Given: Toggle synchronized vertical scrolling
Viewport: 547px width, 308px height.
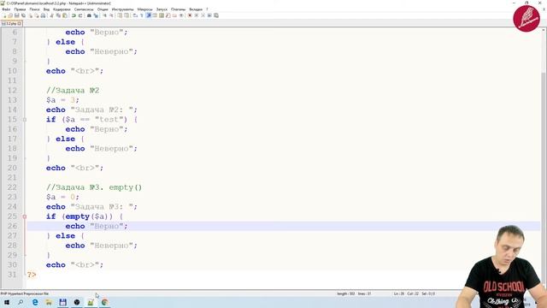Looking at the screenshot, I should [120, 15].
